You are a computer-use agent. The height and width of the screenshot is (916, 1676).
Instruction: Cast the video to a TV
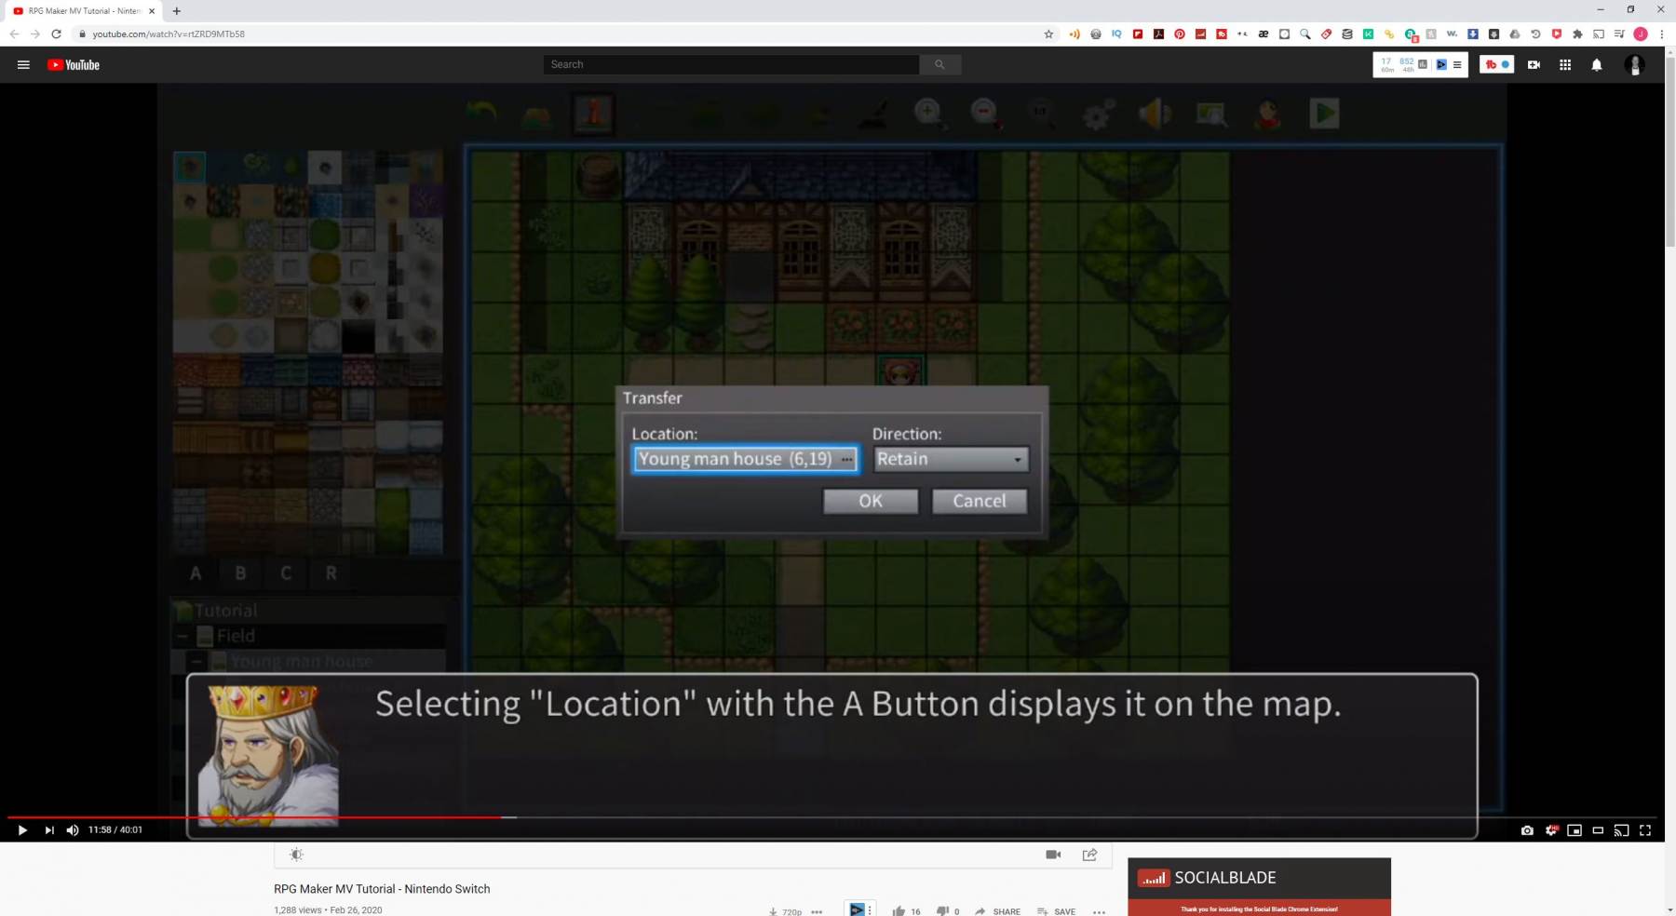pyautogui.click(x=1621, y=830)
